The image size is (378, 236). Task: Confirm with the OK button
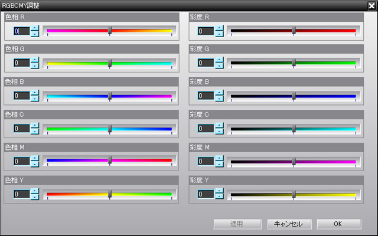pyautogui.click(x=338, y=224)
